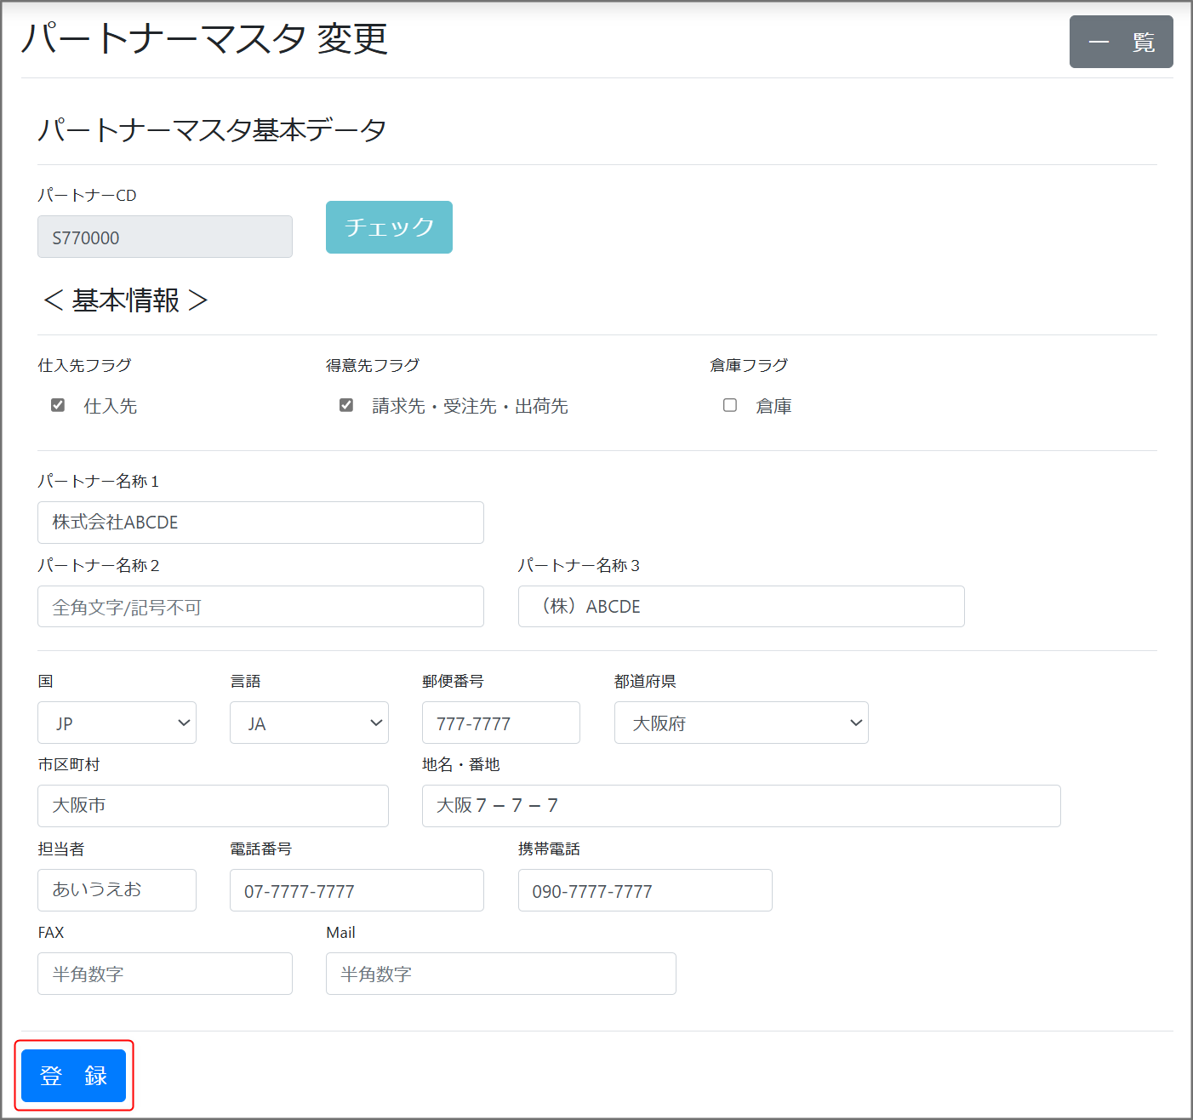Viewport: 1193px width, 1120px height.
Task: Click the blue 登録 register button
Action: tap(73, 1076)
